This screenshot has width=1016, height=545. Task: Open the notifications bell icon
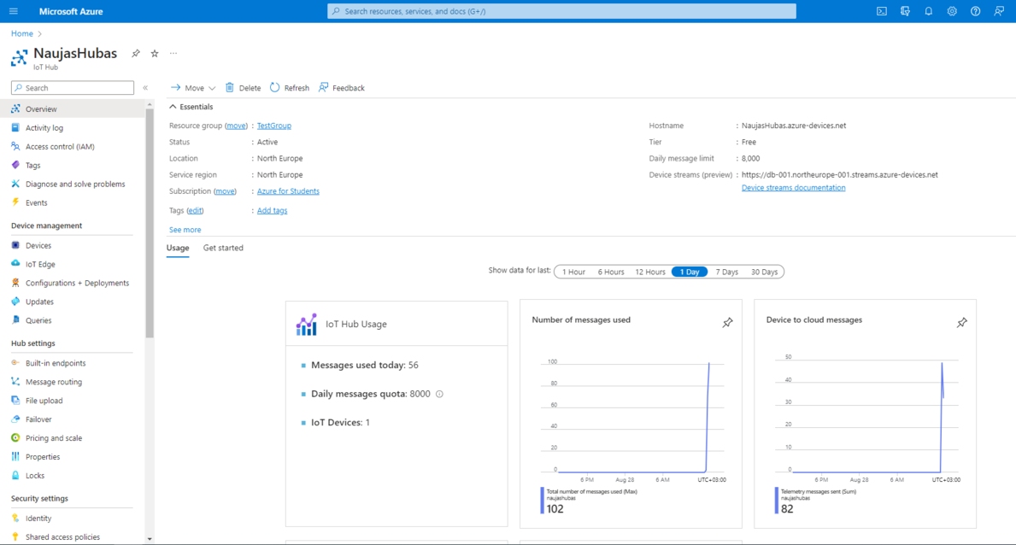click(x=928, y=11)
